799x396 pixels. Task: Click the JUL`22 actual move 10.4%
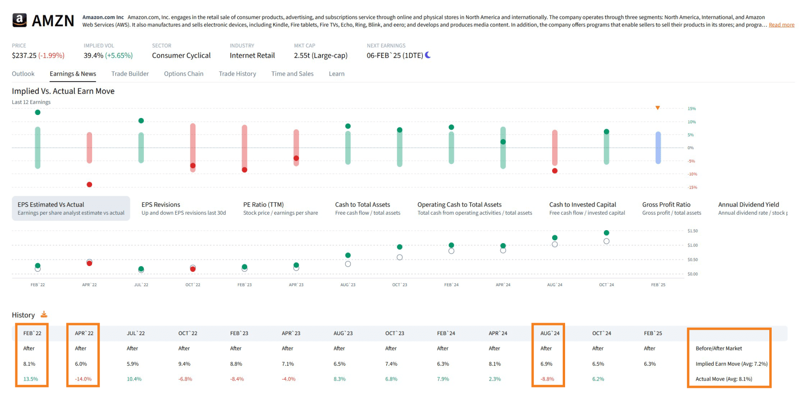coord(134,379)
